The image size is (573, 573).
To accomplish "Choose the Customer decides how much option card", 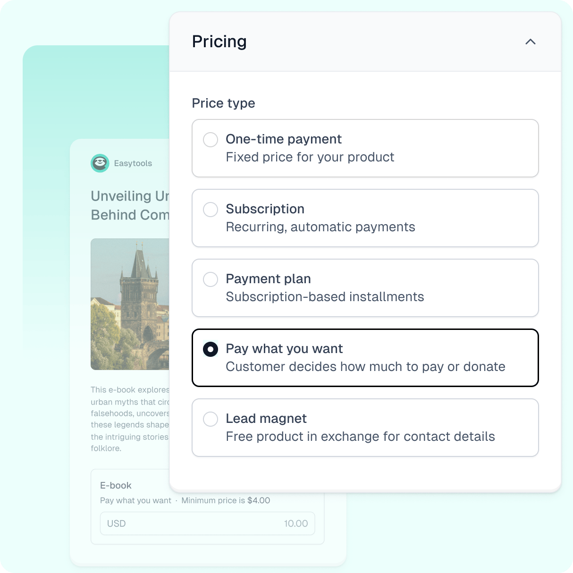I will tap(365, 358).
